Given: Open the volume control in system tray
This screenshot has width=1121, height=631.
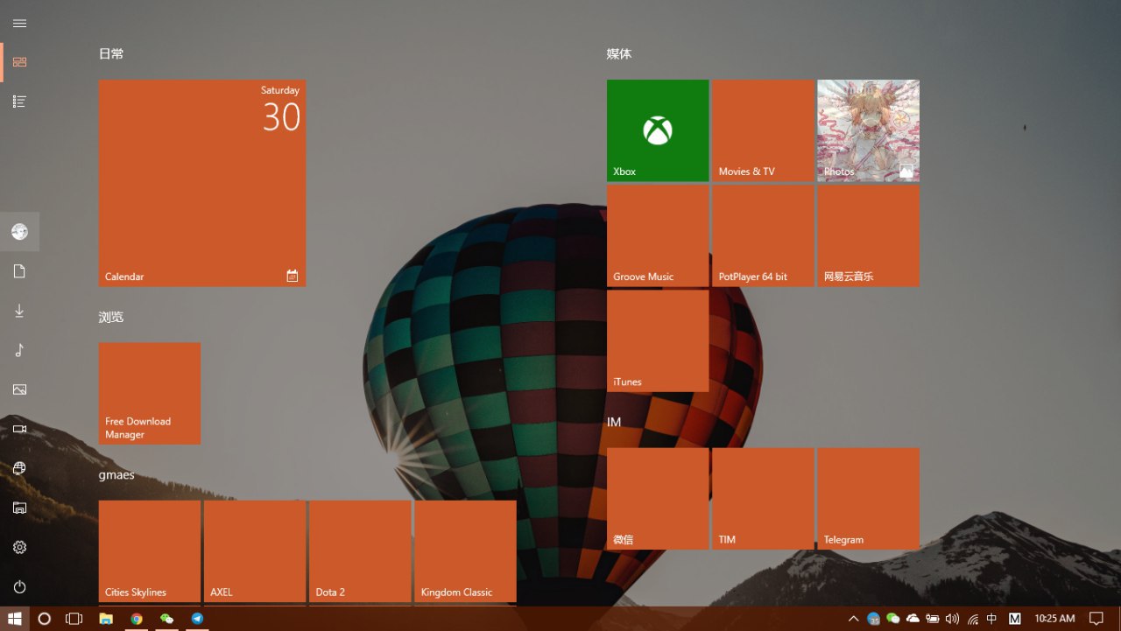Looking at the screenshot, I should coord(953,619).
